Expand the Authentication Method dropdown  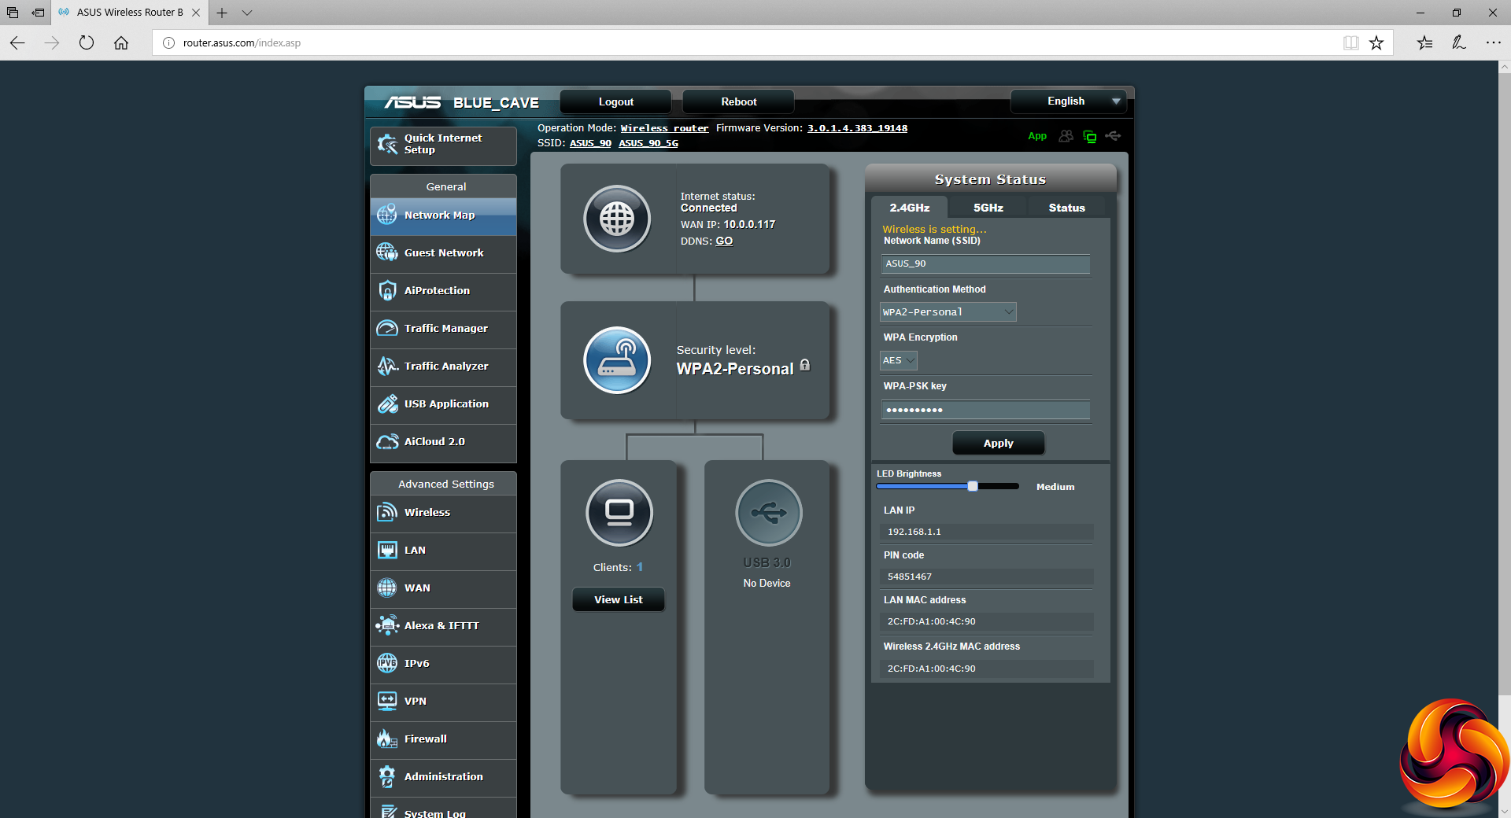coord(948,312)
